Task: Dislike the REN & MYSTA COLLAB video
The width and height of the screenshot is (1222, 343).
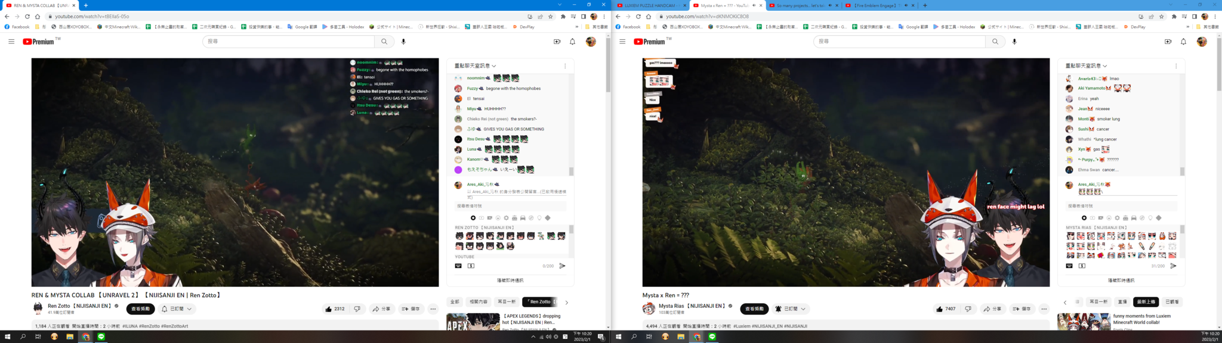Action: click(x=357, y=309)
